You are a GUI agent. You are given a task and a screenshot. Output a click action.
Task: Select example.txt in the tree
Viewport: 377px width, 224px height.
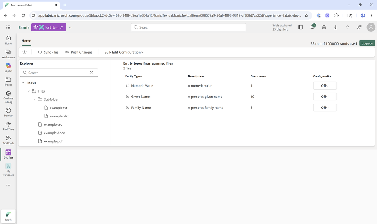[58, 108]
